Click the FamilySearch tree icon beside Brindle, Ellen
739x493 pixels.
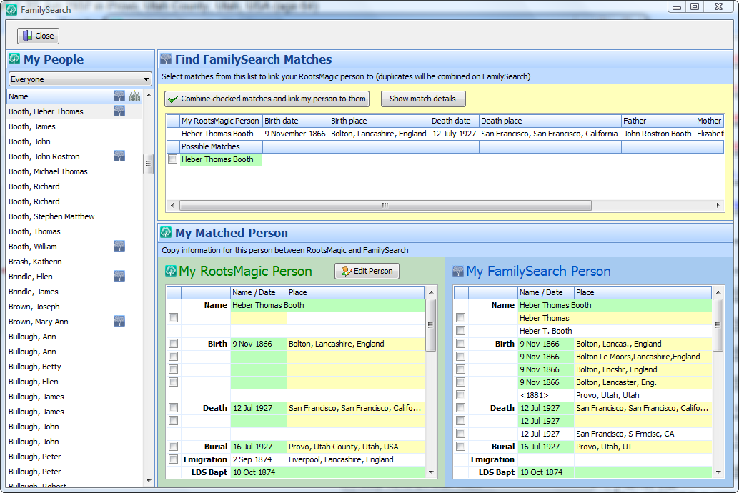point(119,277)
